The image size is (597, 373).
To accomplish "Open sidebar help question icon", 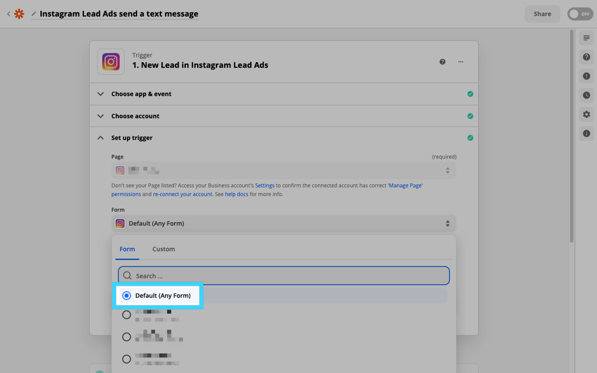I will [x=587, y=57].
